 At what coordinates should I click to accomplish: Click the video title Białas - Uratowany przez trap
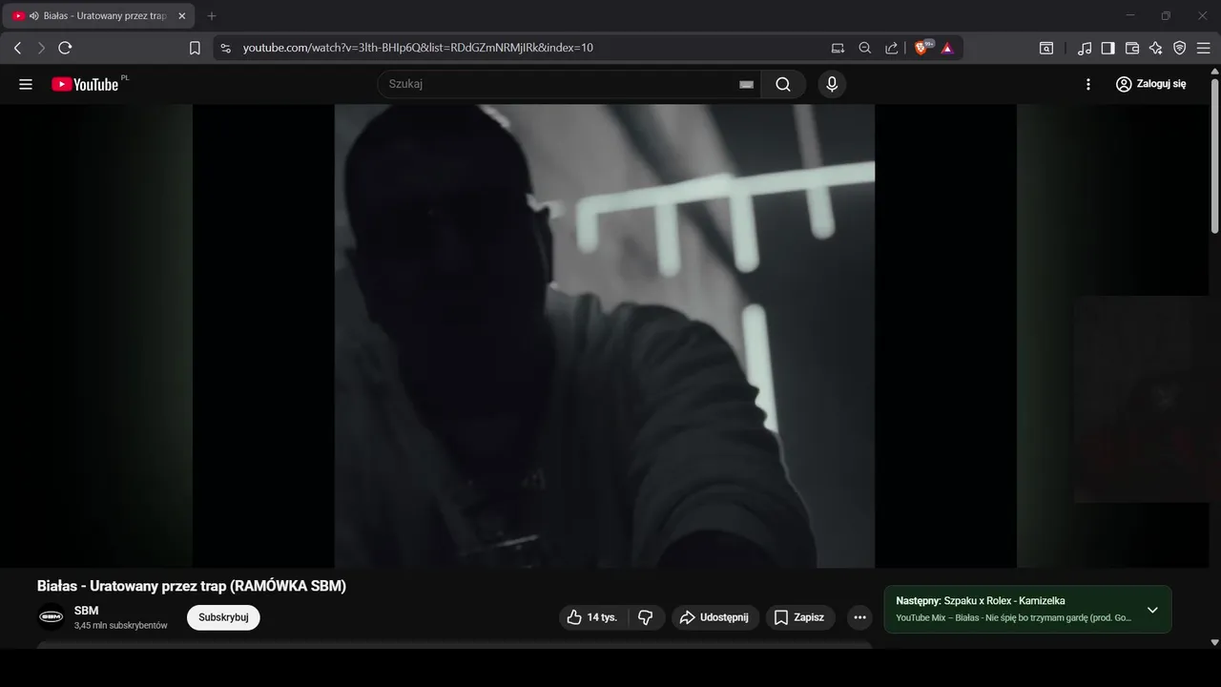click(x=192, y=586)
